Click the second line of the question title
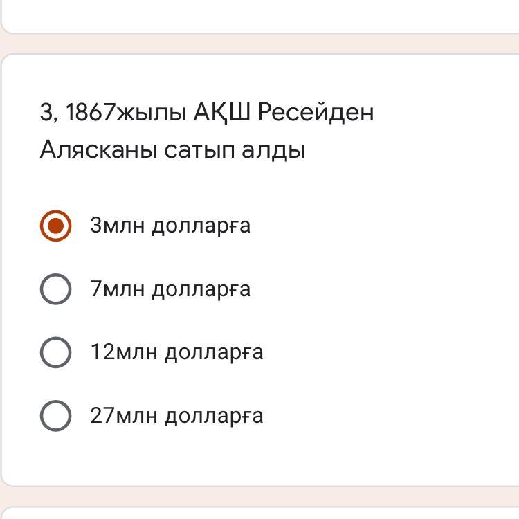 tap(172, 149)
